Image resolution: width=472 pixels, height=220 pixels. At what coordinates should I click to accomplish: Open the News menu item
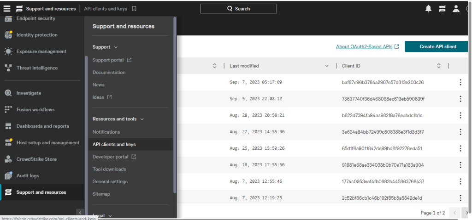click(99, 85)
